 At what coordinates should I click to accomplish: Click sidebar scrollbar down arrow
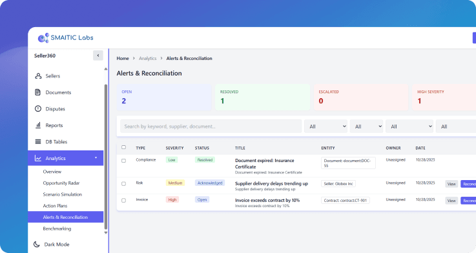(x=106, y=233)
